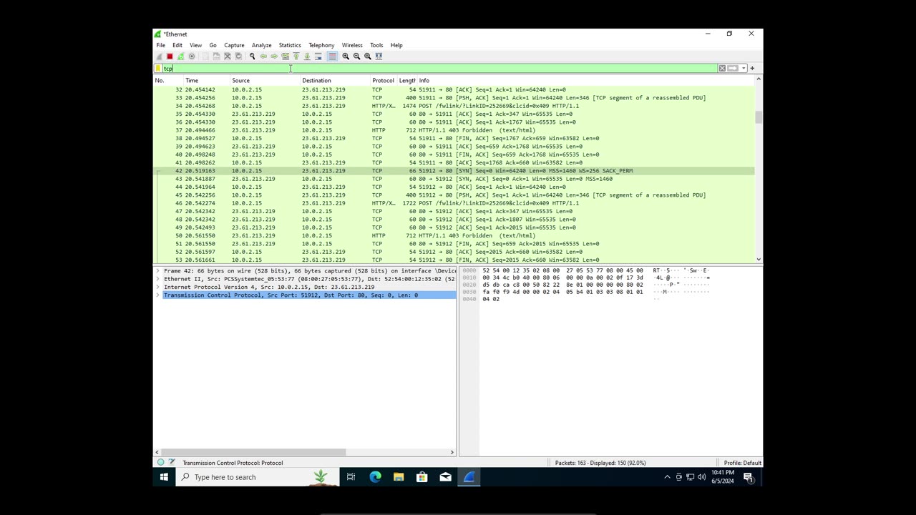The height and width of the screenshot is (515, 916).
Task: Click the taskbar search box
Action: pyautogui.click(x=256, y=477)
